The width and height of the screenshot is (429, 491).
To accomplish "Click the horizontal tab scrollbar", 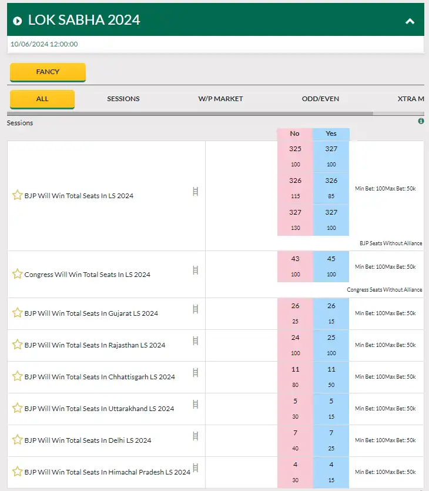I will pyautogui.click(x=190, y=113).
